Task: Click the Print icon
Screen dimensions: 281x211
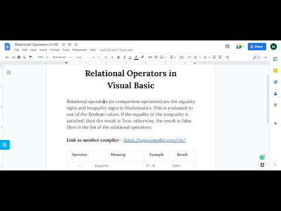Action: coord(19,57)
